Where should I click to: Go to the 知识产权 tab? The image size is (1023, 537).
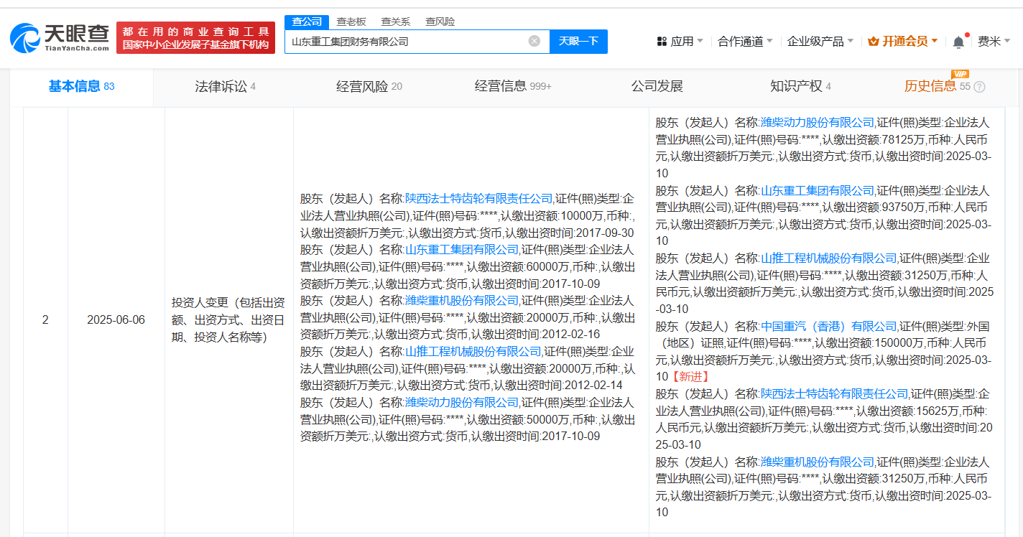(800, 87)
